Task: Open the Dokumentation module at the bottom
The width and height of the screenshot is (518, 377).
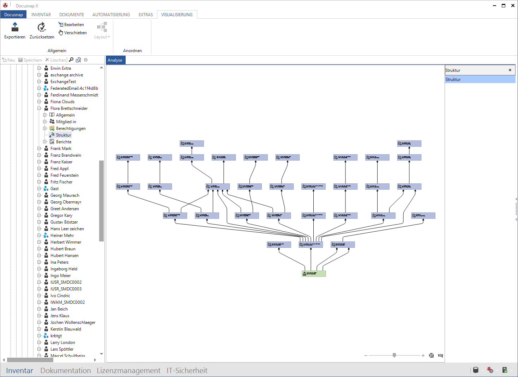Action: click(x=66, y=370)
